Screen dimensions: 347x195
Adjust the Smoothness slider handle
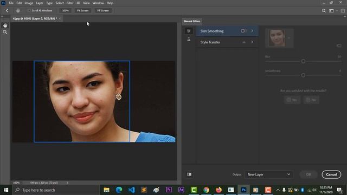(303, 75)
